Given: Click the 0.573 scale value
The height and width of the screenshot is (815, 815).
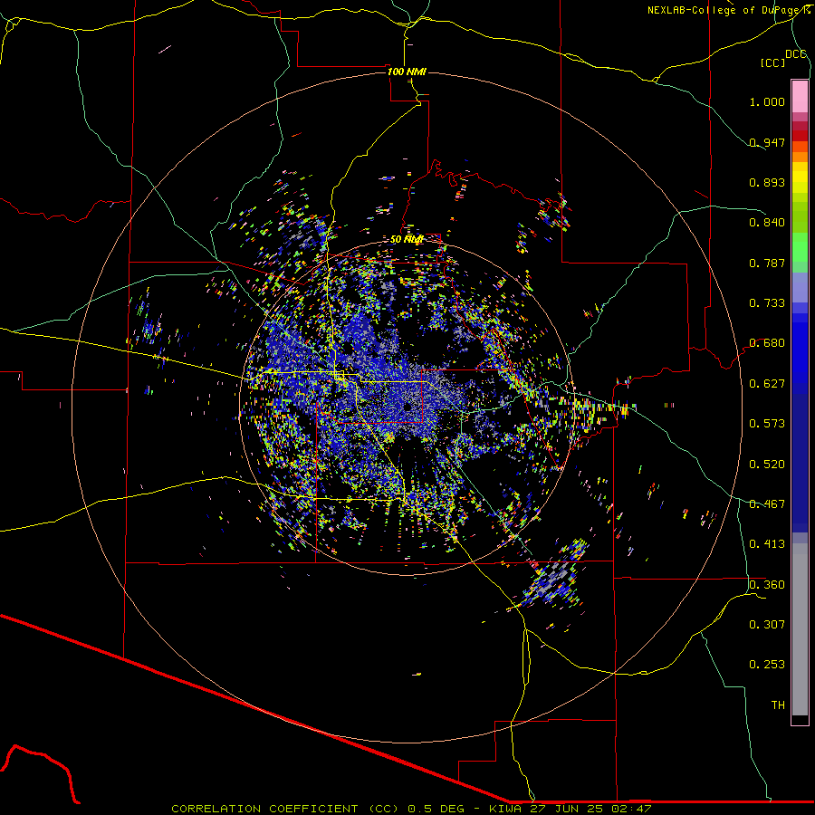Looking at the screenshot, I should [x=767, y=424].
